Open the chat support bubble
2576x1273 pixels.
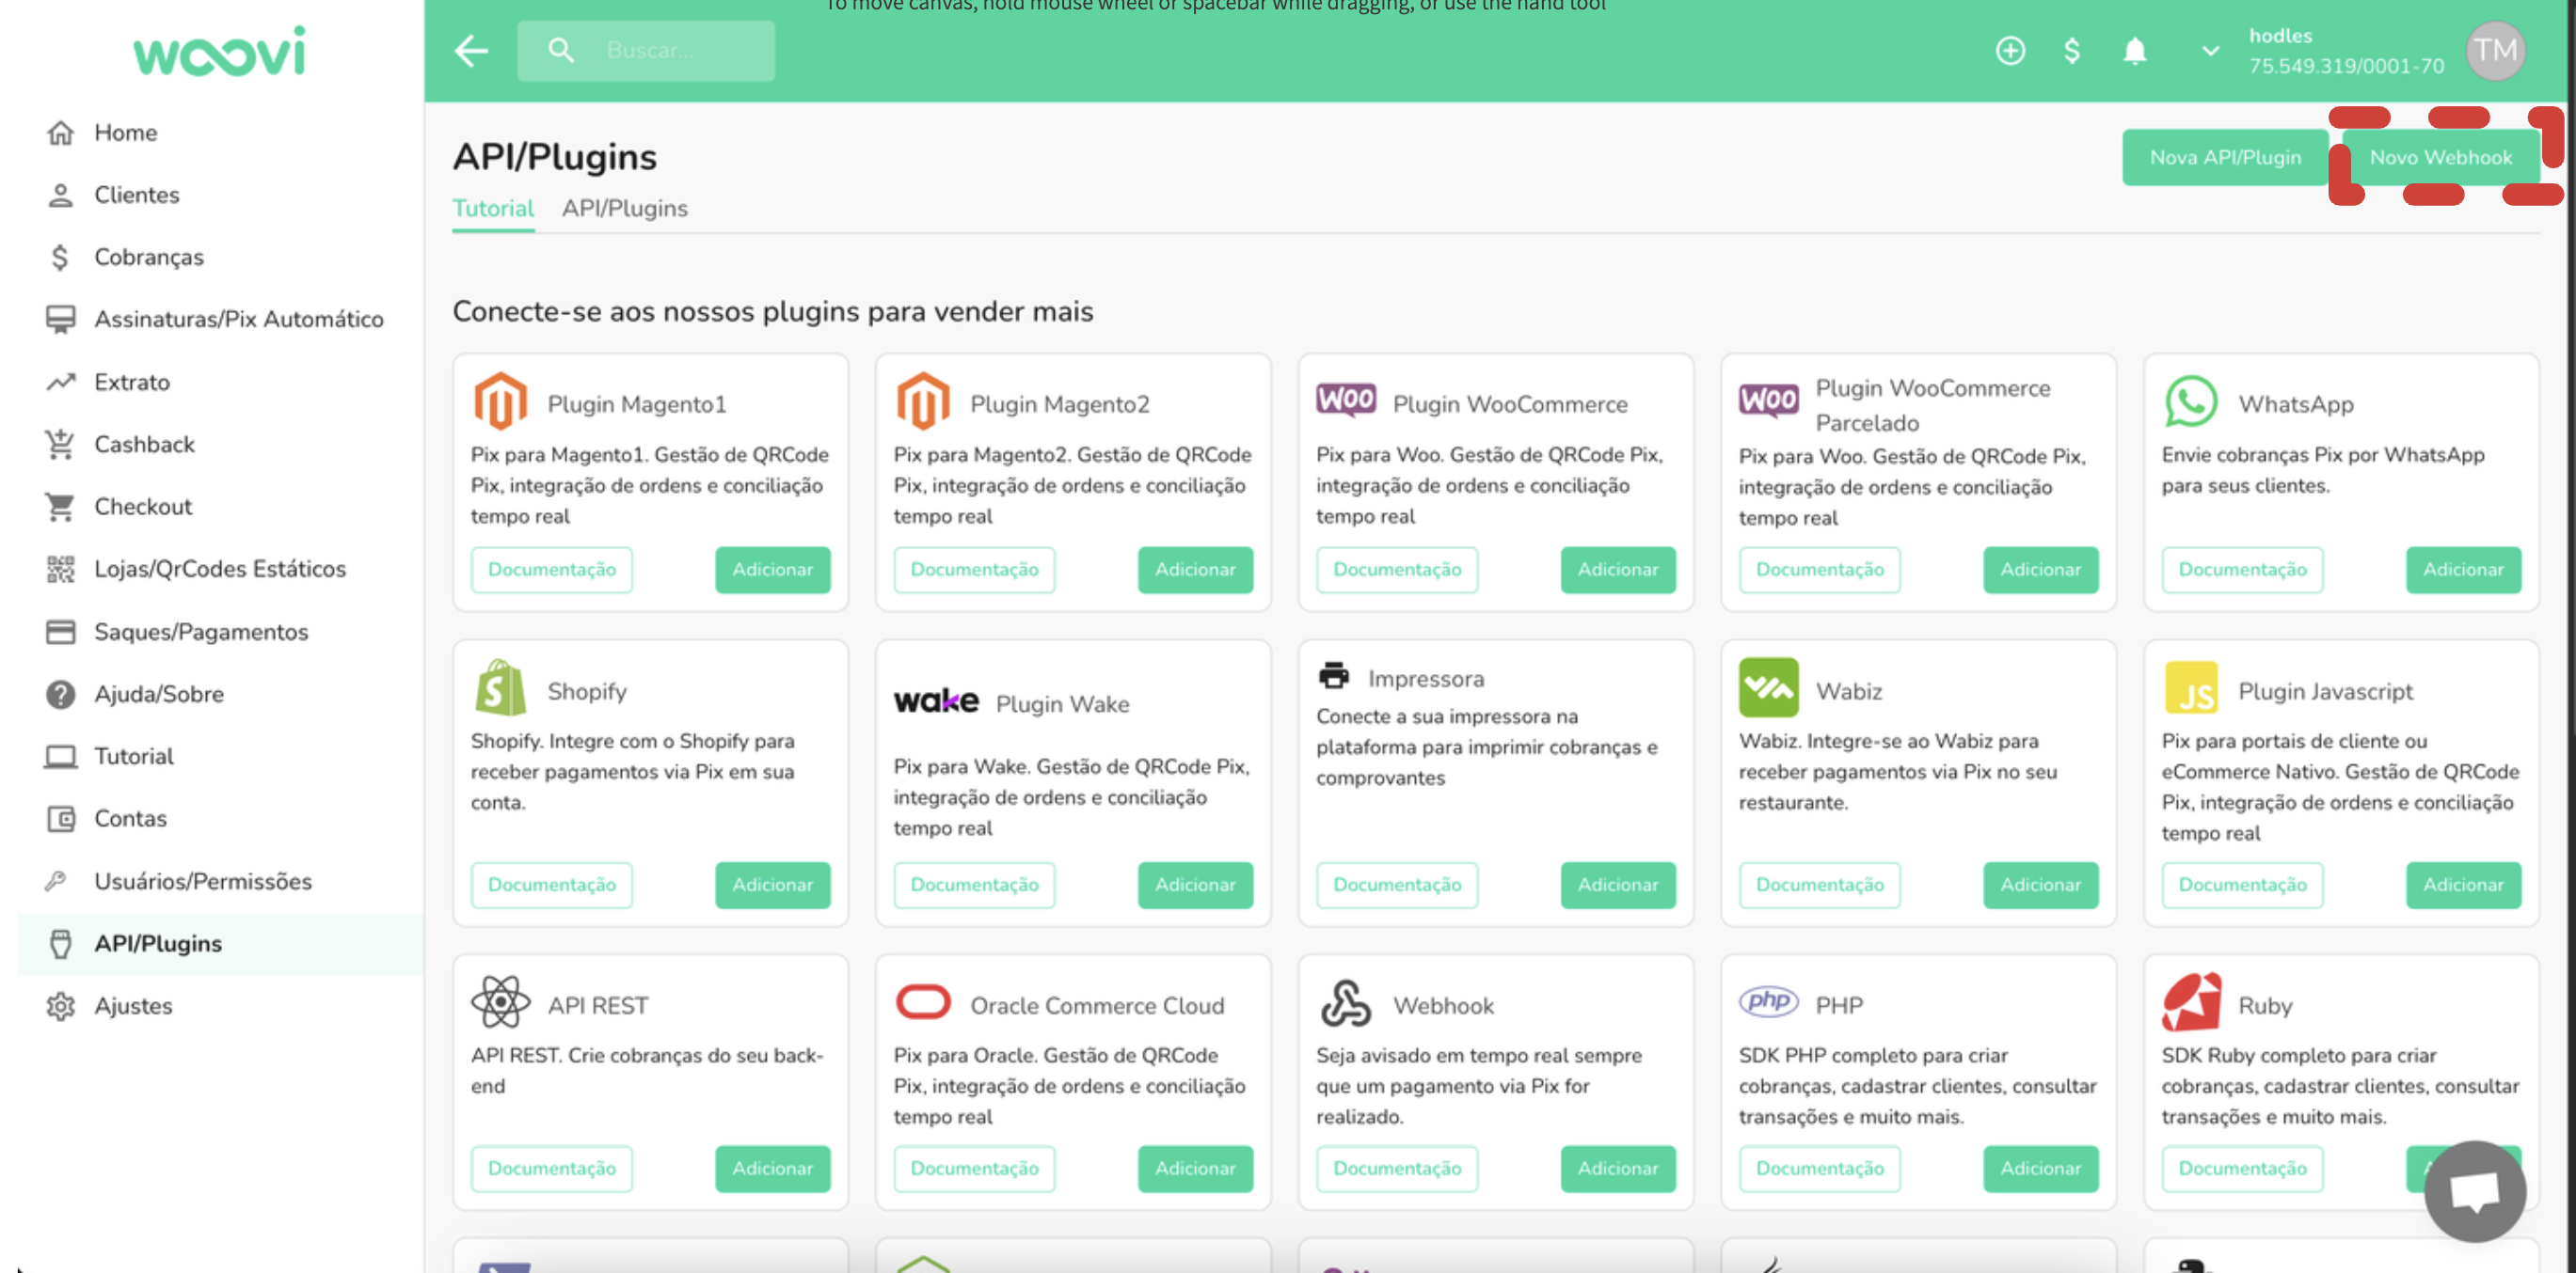coord(2475,1191)
